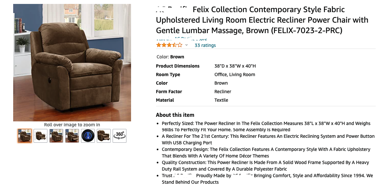380x187 pixels.
Task: Open the 360° view icon
Action: coord(119,135)
